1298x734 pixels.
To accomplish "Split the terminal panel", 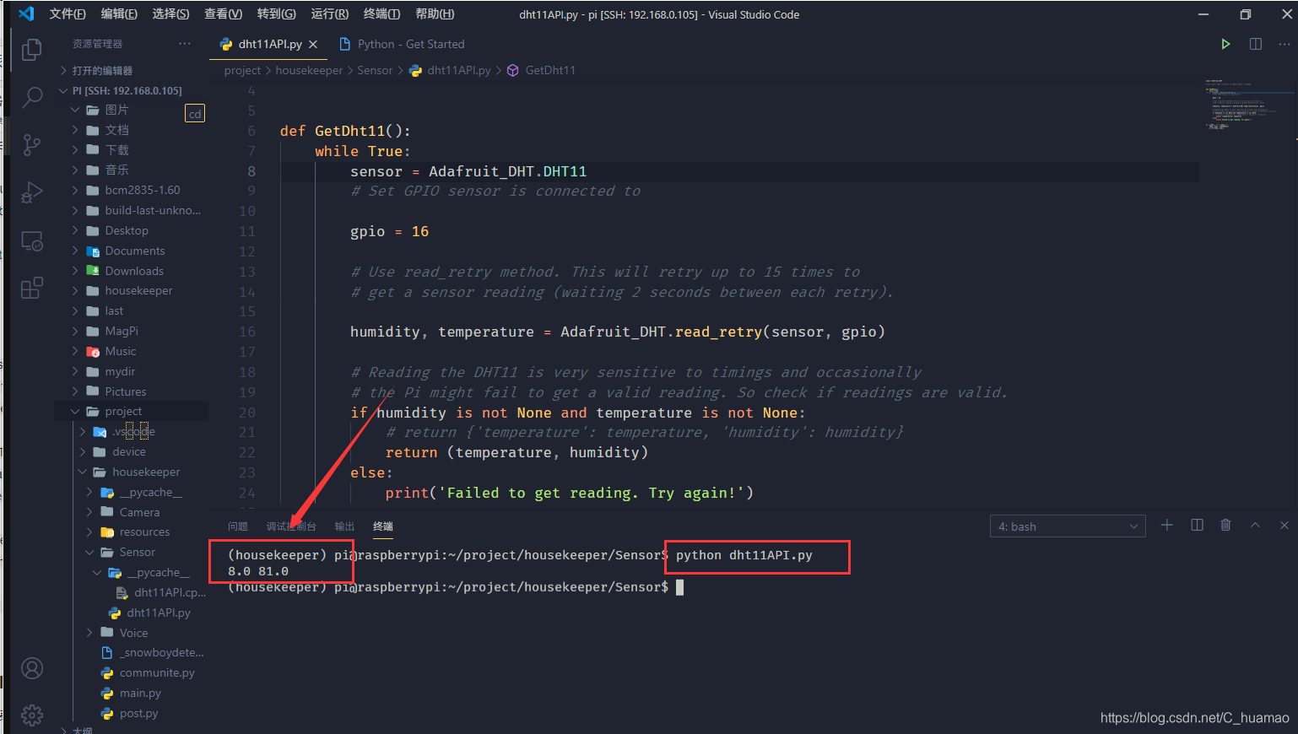I will pyautogui.click(x=1197, y=525).
